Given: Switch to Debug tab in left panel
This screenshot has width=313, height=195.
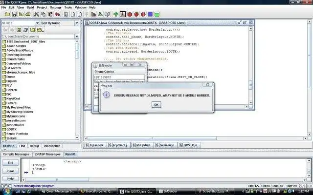Looking at the screenshot, I should (x=34, y=146).
